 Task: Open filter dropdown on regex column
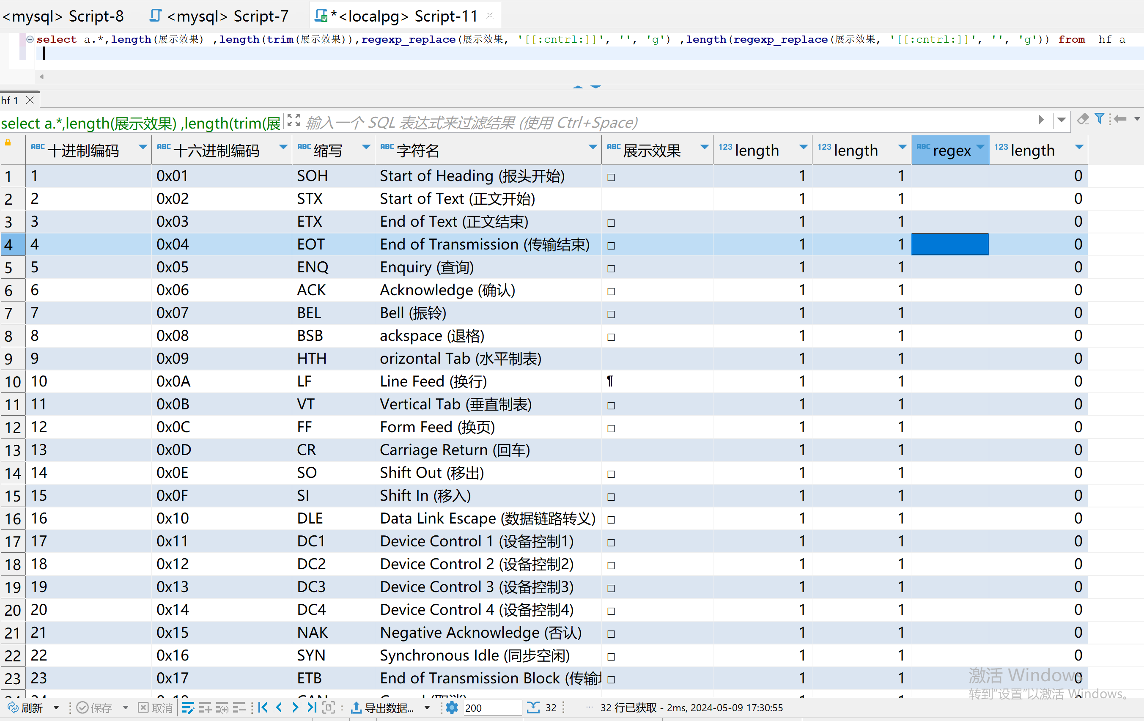(980, 147)
